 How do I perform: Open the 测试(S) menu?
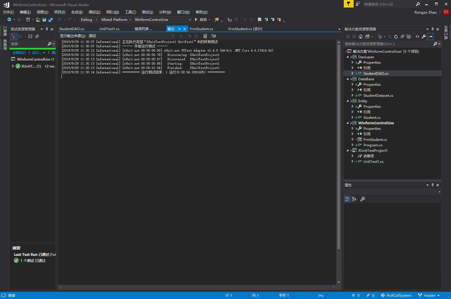148,12
